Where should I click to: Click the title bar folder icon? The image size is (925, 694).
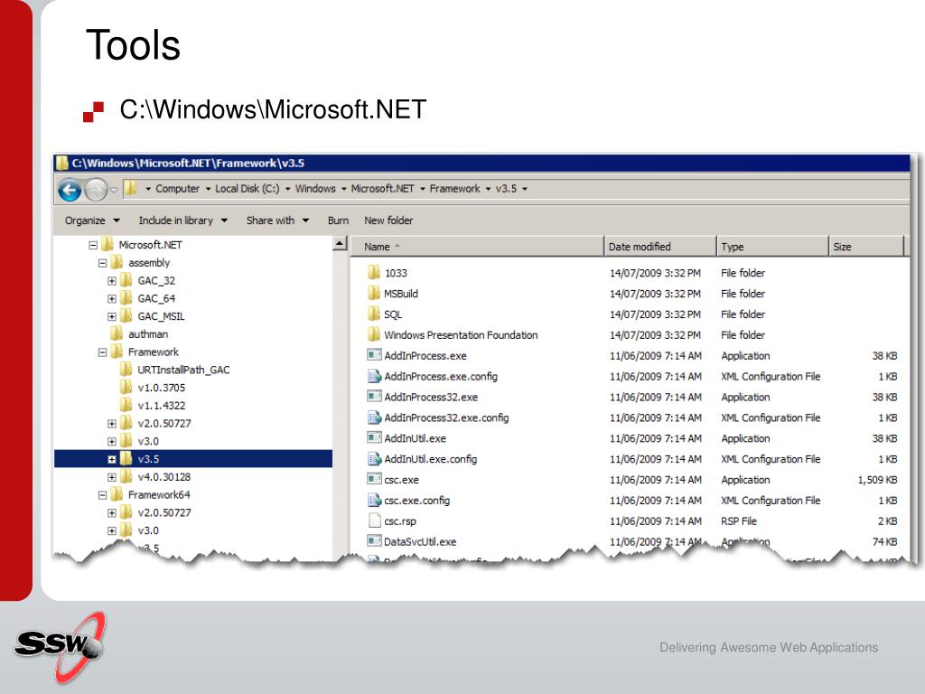62,163
